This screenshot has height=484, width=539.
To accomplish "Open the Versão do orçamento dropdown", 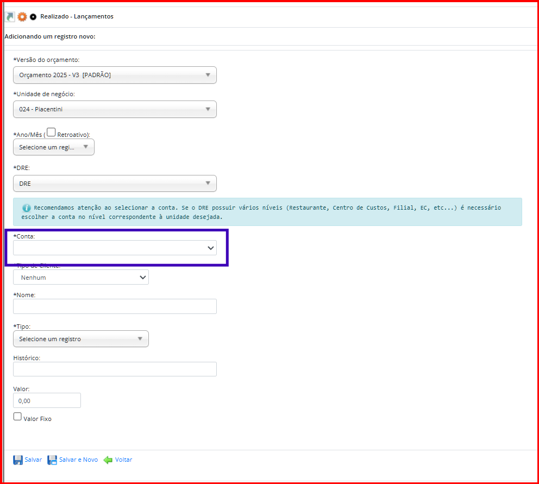I will click(x=115, y=75).
